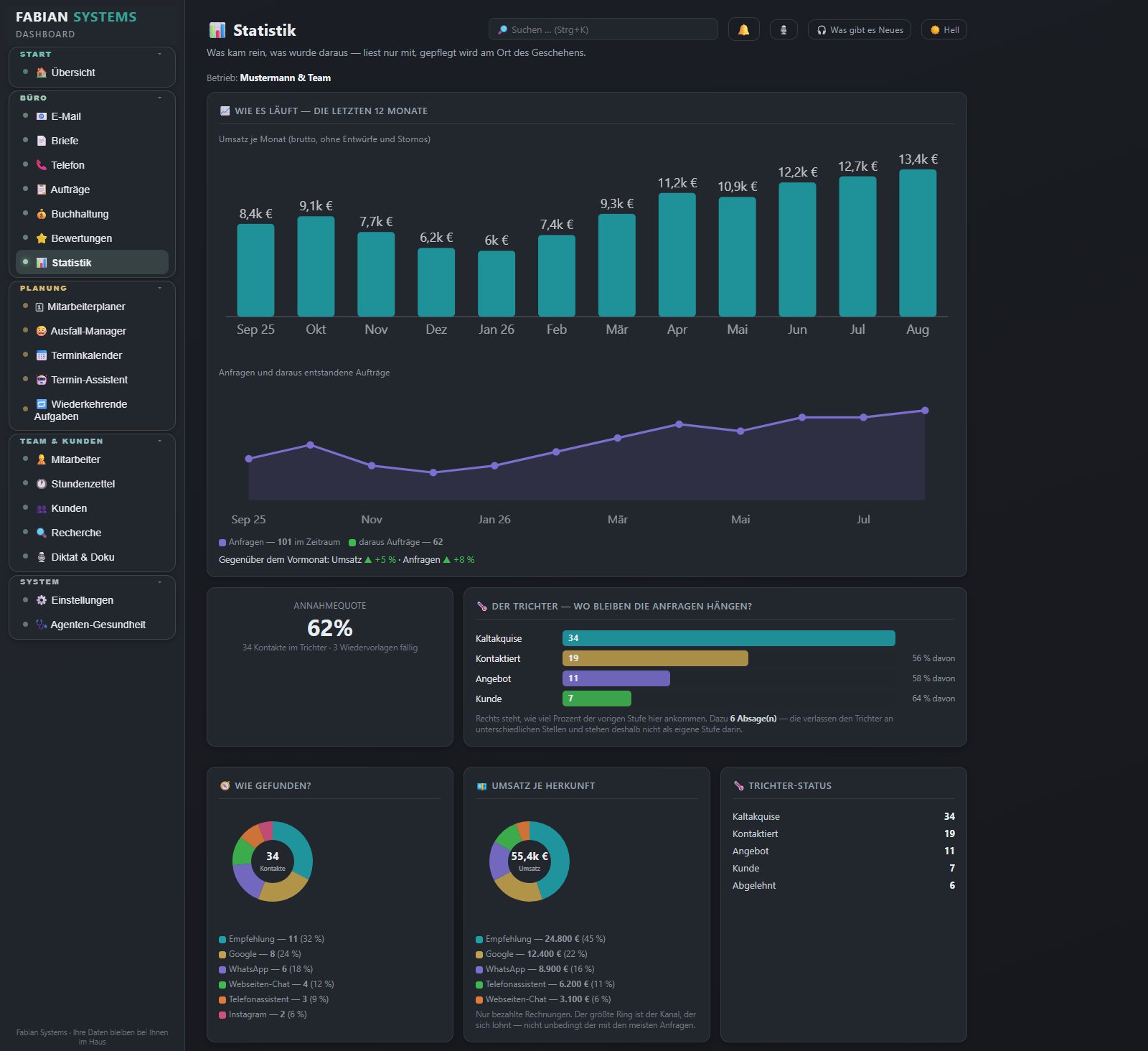The width and height of the screenshot is (1148, 1051).
Task: Click the Apr revenue bar 11,2k €
Action: [677, 255]
